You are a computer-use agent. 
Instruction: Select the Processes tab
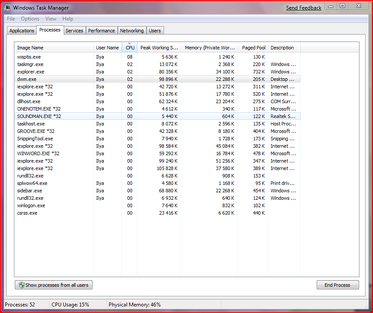50,30
